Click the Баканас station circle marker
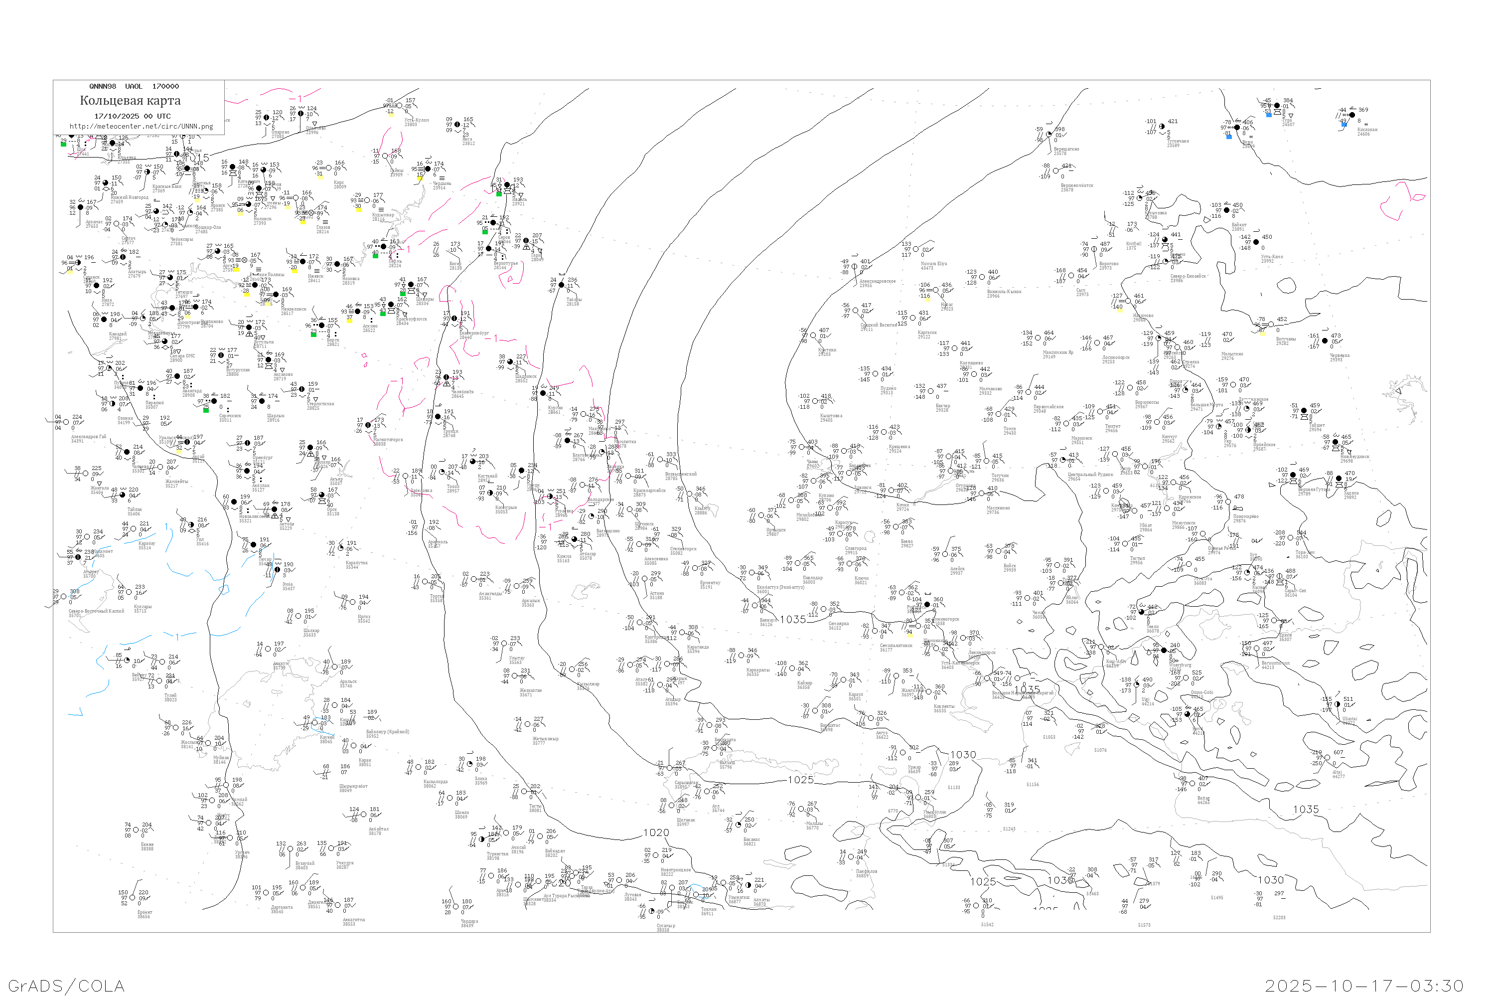 (739, 825)
